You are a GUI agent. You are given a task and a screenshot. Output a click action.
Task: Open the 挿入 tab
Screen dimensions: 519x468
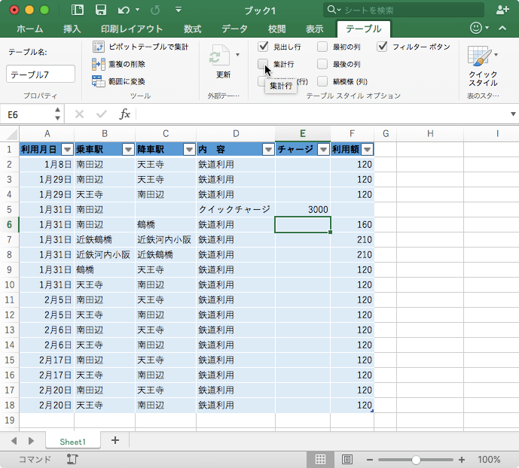72,29
